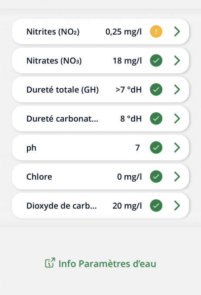Image resolution: width=201 pixels, height=295 pixels.
Task: Tap green check status of Dureté carbonatée
Action: pos(156,118)
